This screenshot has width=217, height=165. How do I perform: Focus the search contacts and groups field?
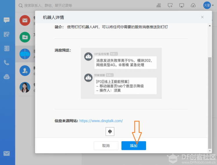pyautogui.click(x=48, y=5)
